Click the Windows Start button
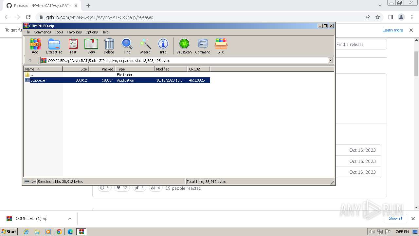Viewport: 419px width, 236px height. (9, 231)
